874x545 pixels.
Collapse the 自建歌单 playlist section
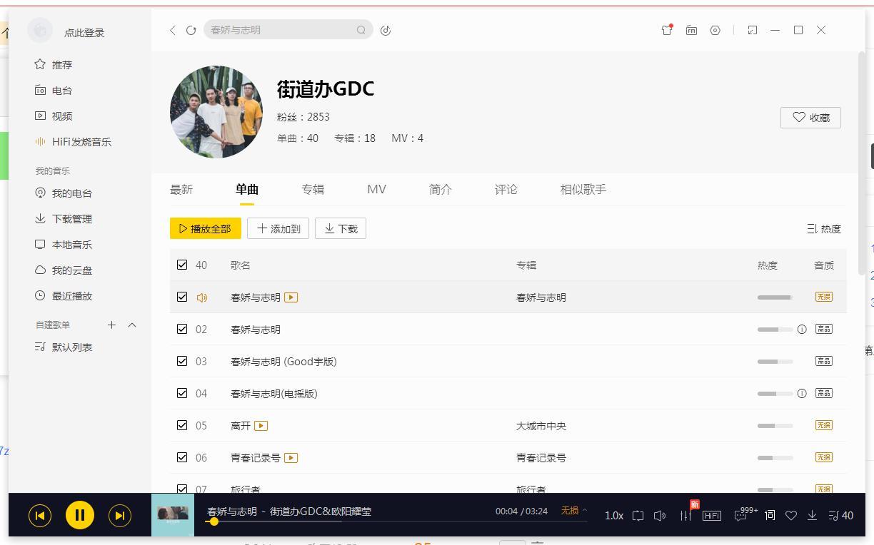pyautogui.click(x=131, y=325)
